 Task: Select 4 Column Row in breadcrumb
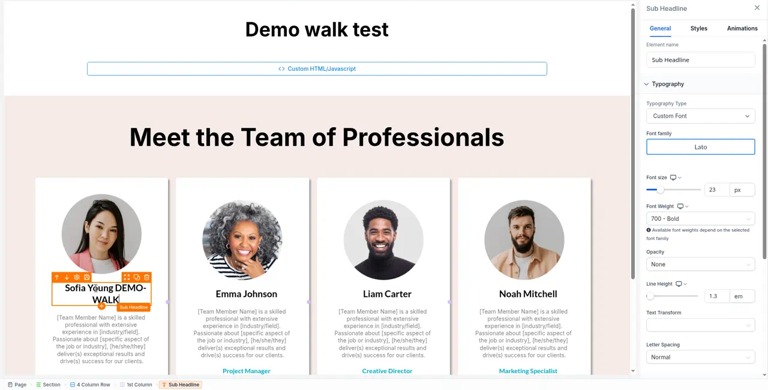(x=90, y=385)
